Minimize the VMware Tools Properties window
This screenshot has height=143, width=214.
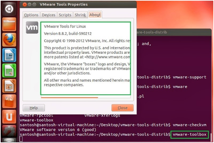pos(30,5)
